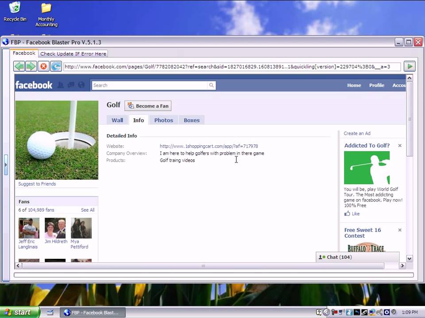Click horizontal scrollbar right arrow
Viewport: 425px width, 318px height.
pyautogui.click(x=402, y=266)
